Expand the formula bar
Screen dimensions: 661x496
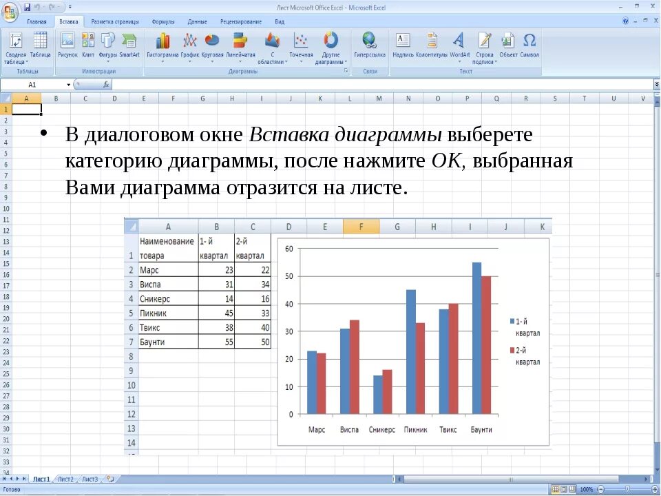657,85
